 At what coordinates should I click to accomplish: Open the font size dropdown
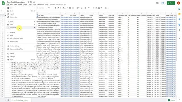coord(51,8)
